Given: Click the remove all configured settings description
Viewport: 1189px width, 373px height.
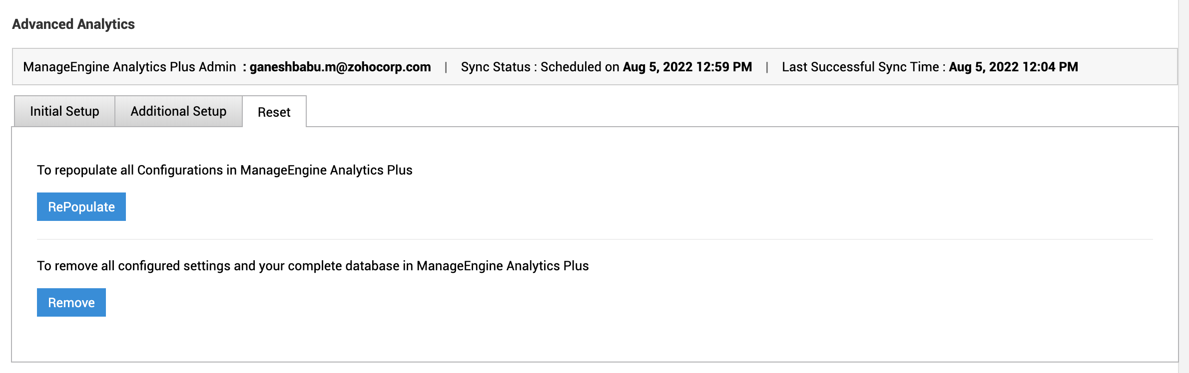Looking at the screenshot, I should 313,266.
